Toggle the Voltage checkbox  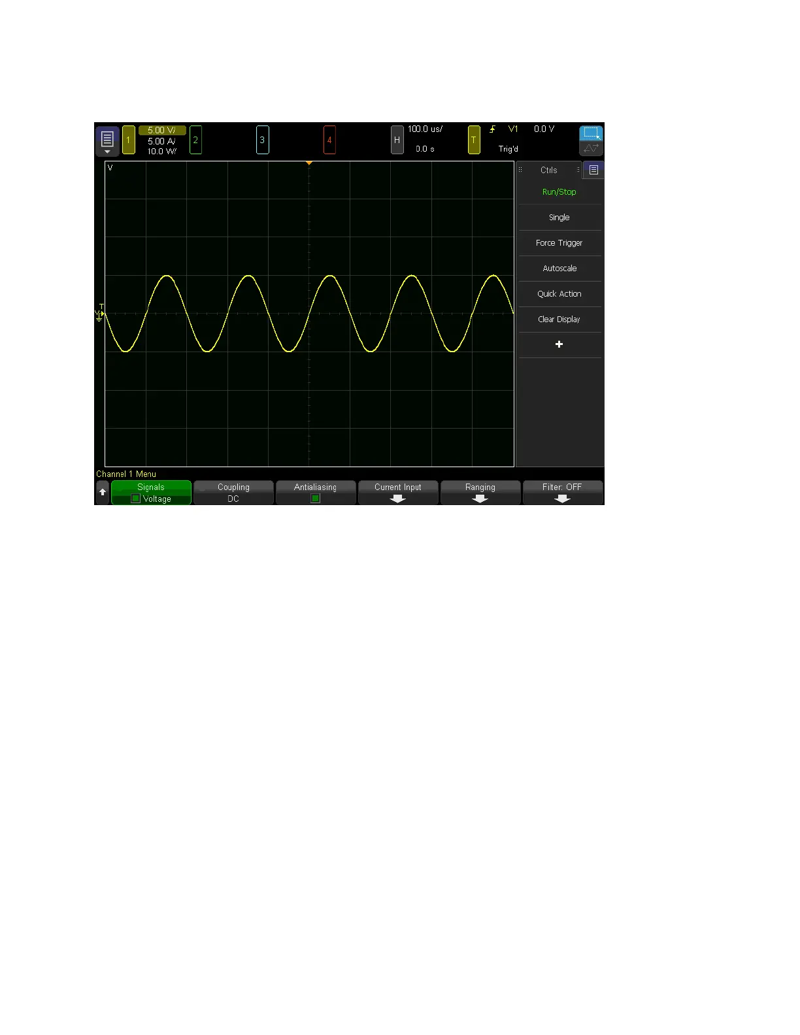(x=136, y=499)
